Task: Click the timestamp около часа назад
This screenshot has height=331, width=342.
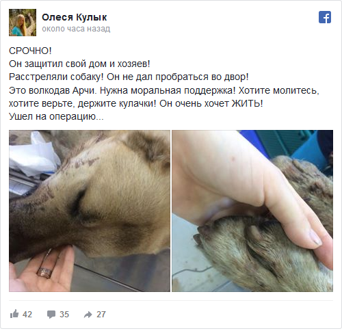Action: point(76,29)
